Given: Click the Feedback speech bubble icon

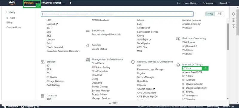Looking at the screenshot, I should tap(5, 107).
